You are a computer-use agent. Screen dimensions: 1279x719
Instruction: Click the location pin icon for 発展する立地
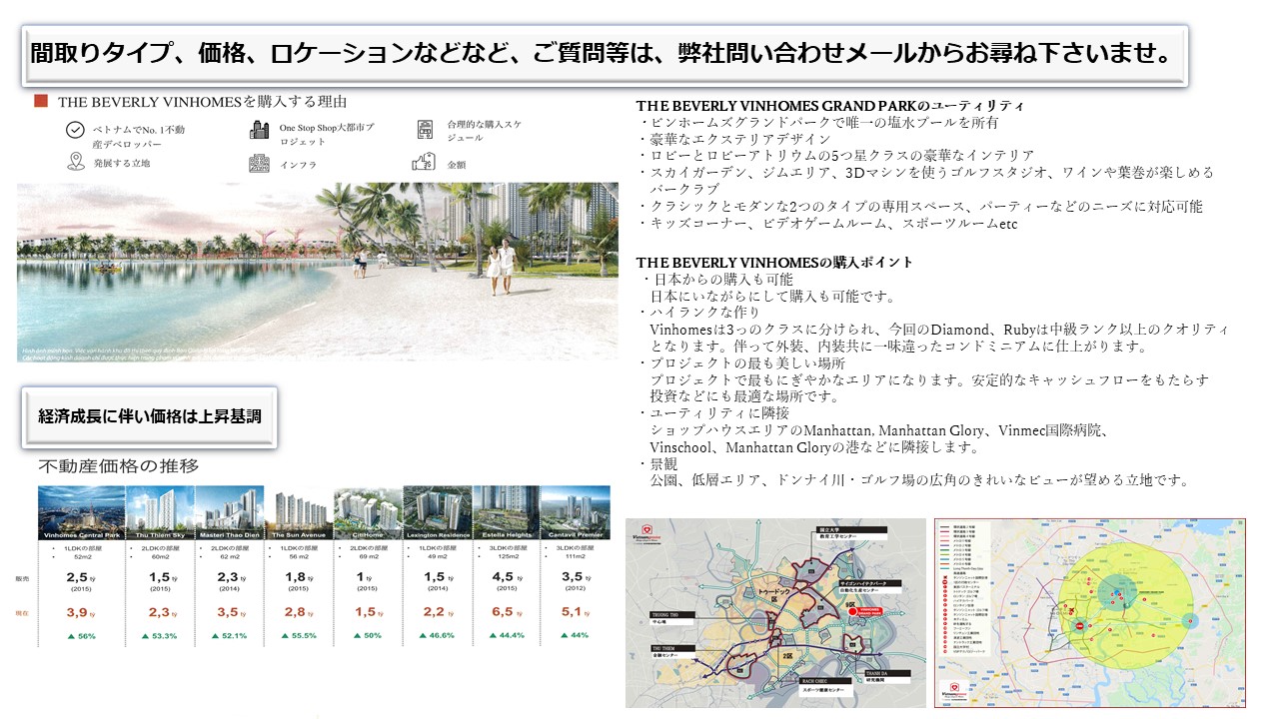click(x=74, y=162)
